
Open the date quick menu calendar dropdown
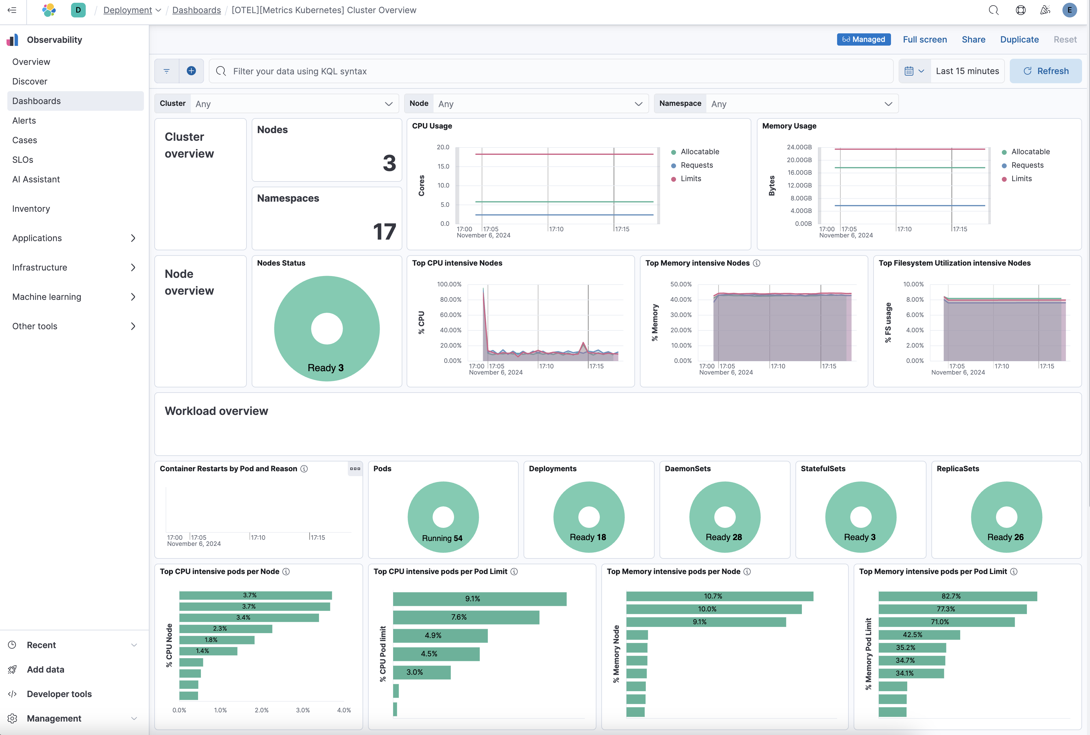tap(914, 71)
